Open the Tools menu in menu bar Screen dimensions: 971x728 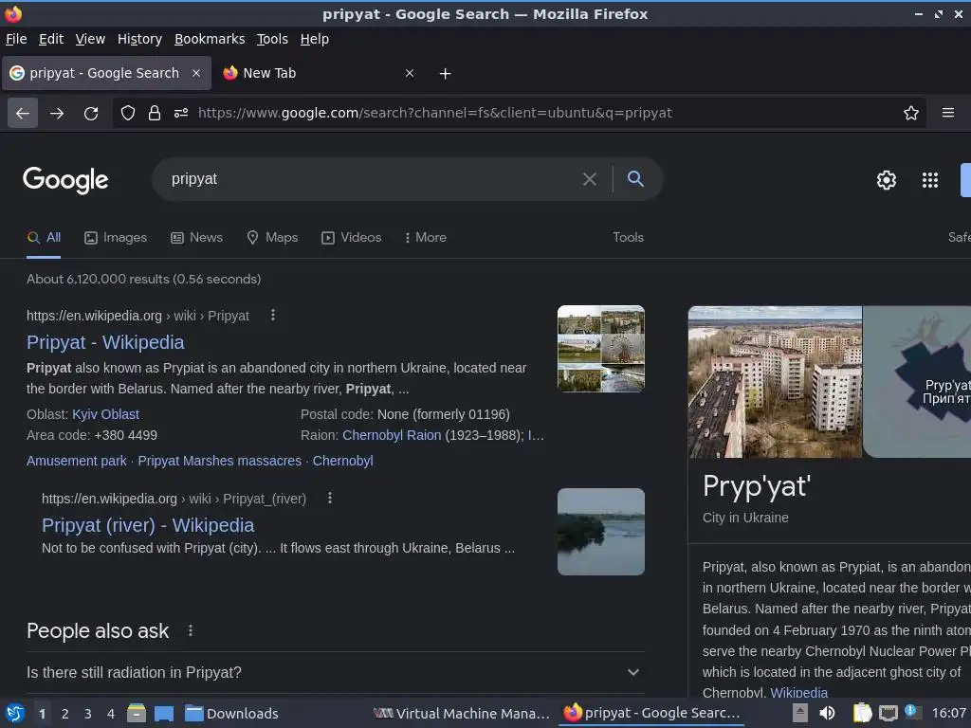click(272, 39)
